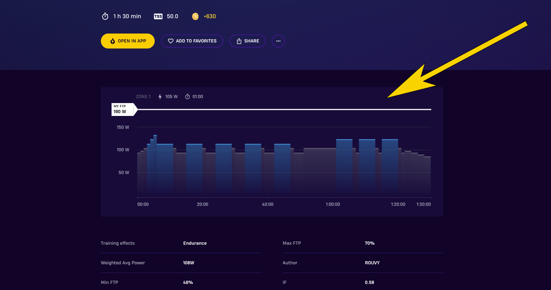Add this workout to favorites
Viewport: 551px width, 290px height.
click(192, 41)
